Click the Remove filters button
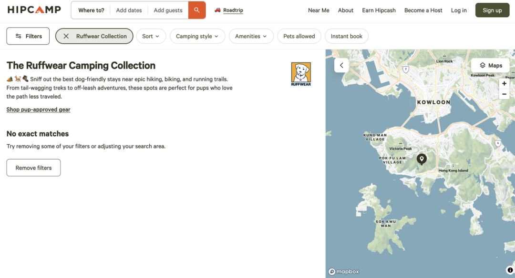515x278 pixels. tap(33, 168)
